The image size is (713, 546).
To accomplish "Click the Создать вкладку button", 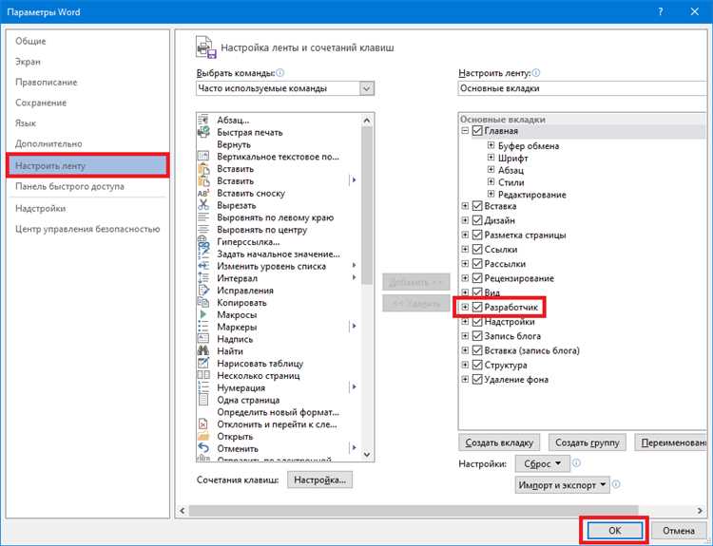I will point(499,442).
